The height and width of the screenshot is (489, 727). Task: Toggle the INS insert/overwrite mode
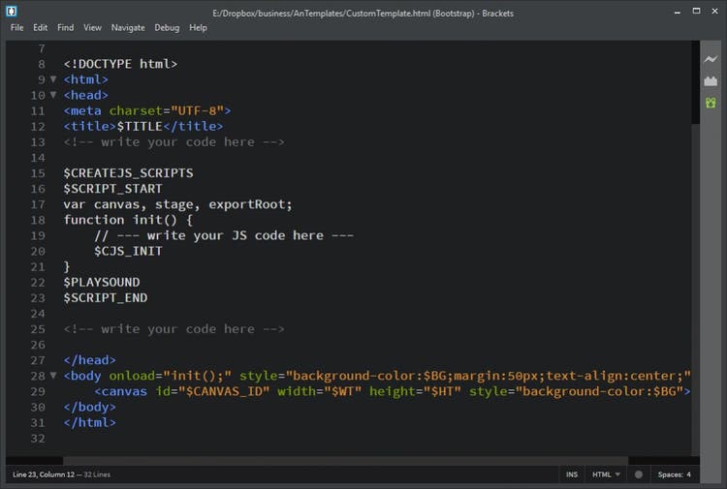[572, 474]
